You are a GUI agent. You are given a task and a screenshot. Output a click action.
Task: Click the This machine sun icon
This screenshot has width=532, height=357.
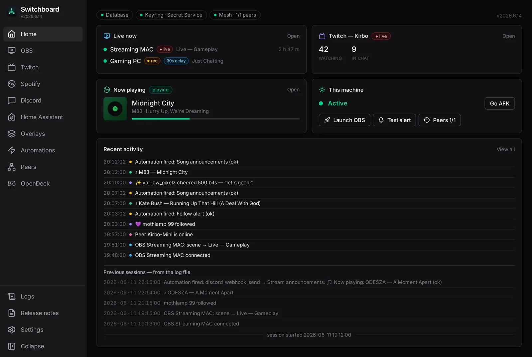322,90
